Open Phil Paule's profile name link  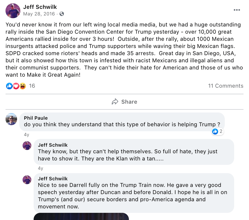[x=36, y=118]
